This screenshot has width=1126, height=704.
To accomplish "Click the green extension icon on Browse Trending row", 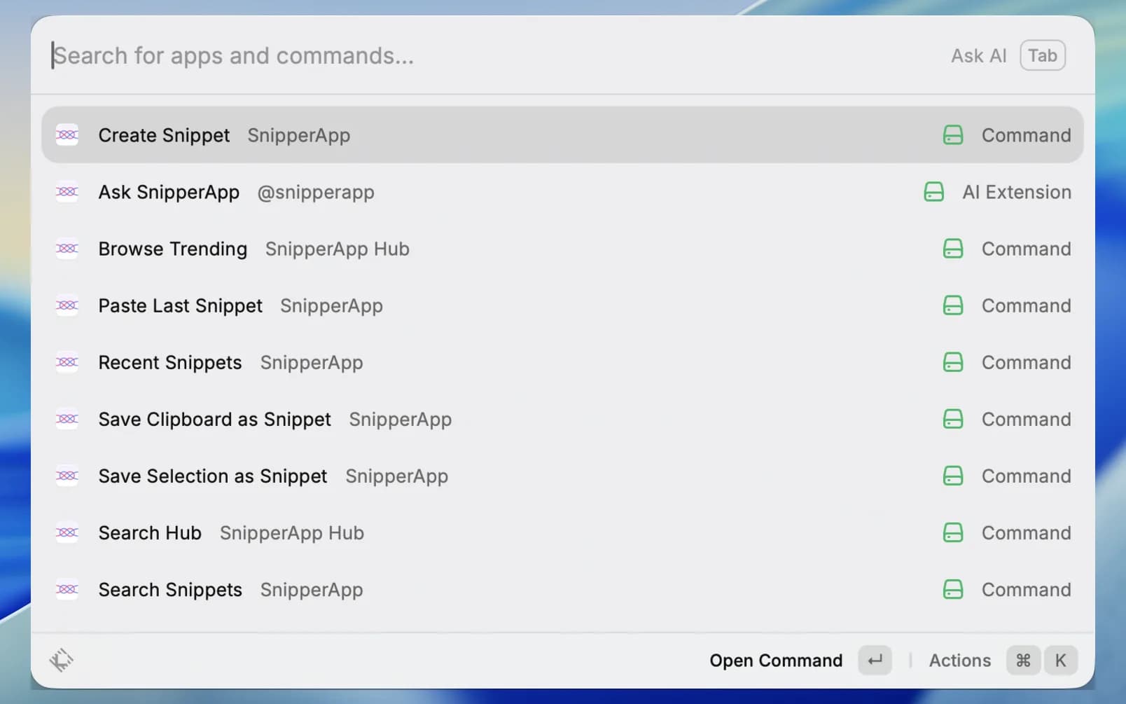I will coord(953,249).
